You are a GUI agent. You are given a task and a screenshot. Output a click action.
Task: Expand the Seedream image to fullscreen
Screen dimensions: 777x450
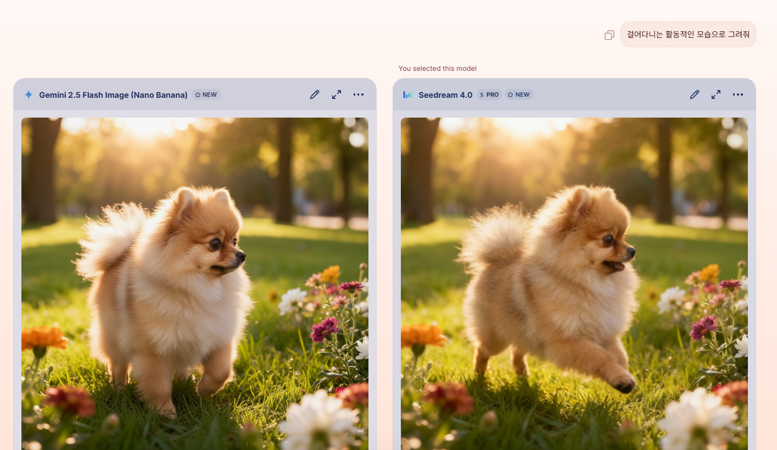[x=716, y=95]
